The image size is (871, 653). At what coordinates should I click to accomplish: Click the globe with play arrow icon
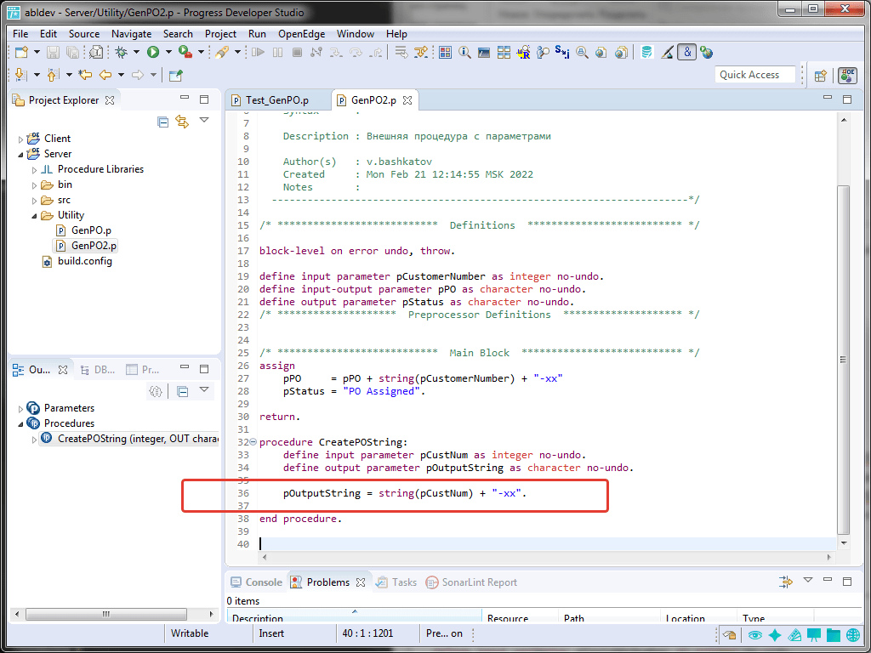[707, 53]
